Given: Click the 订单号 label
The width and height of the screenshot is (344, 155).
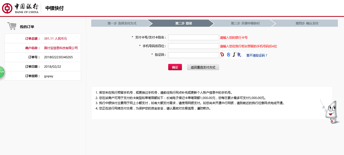Looking at the screenshot, I should [x=34, y=57].
